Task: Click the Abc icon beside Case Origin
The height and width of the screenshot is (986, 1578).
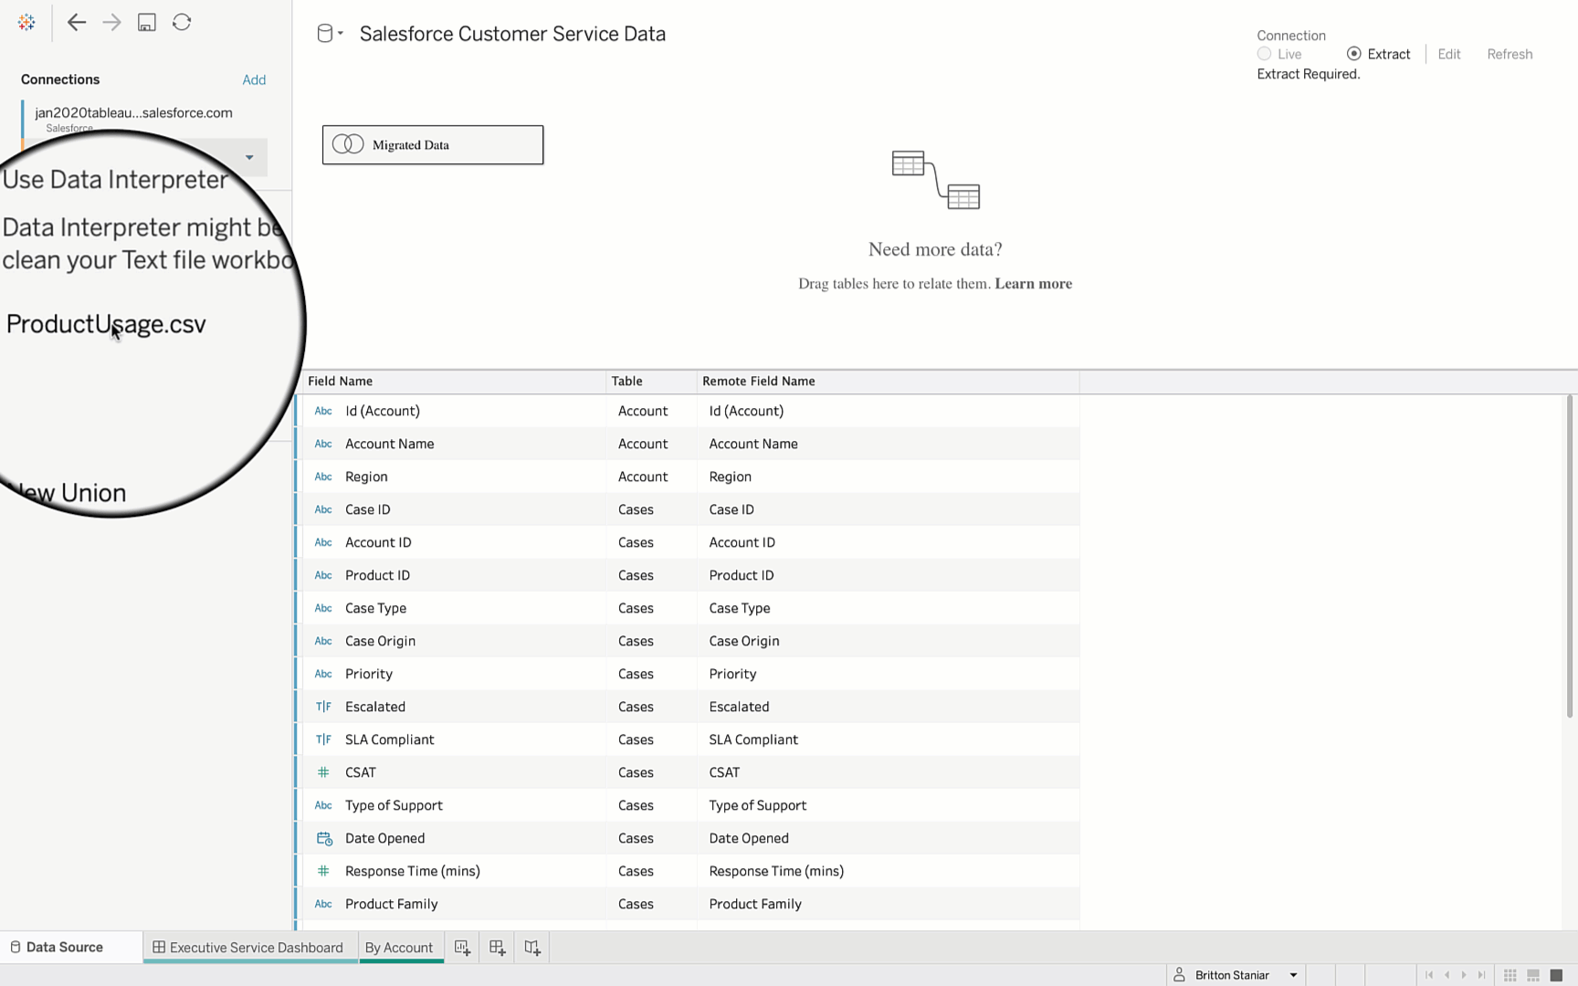Action: [323, 641]
